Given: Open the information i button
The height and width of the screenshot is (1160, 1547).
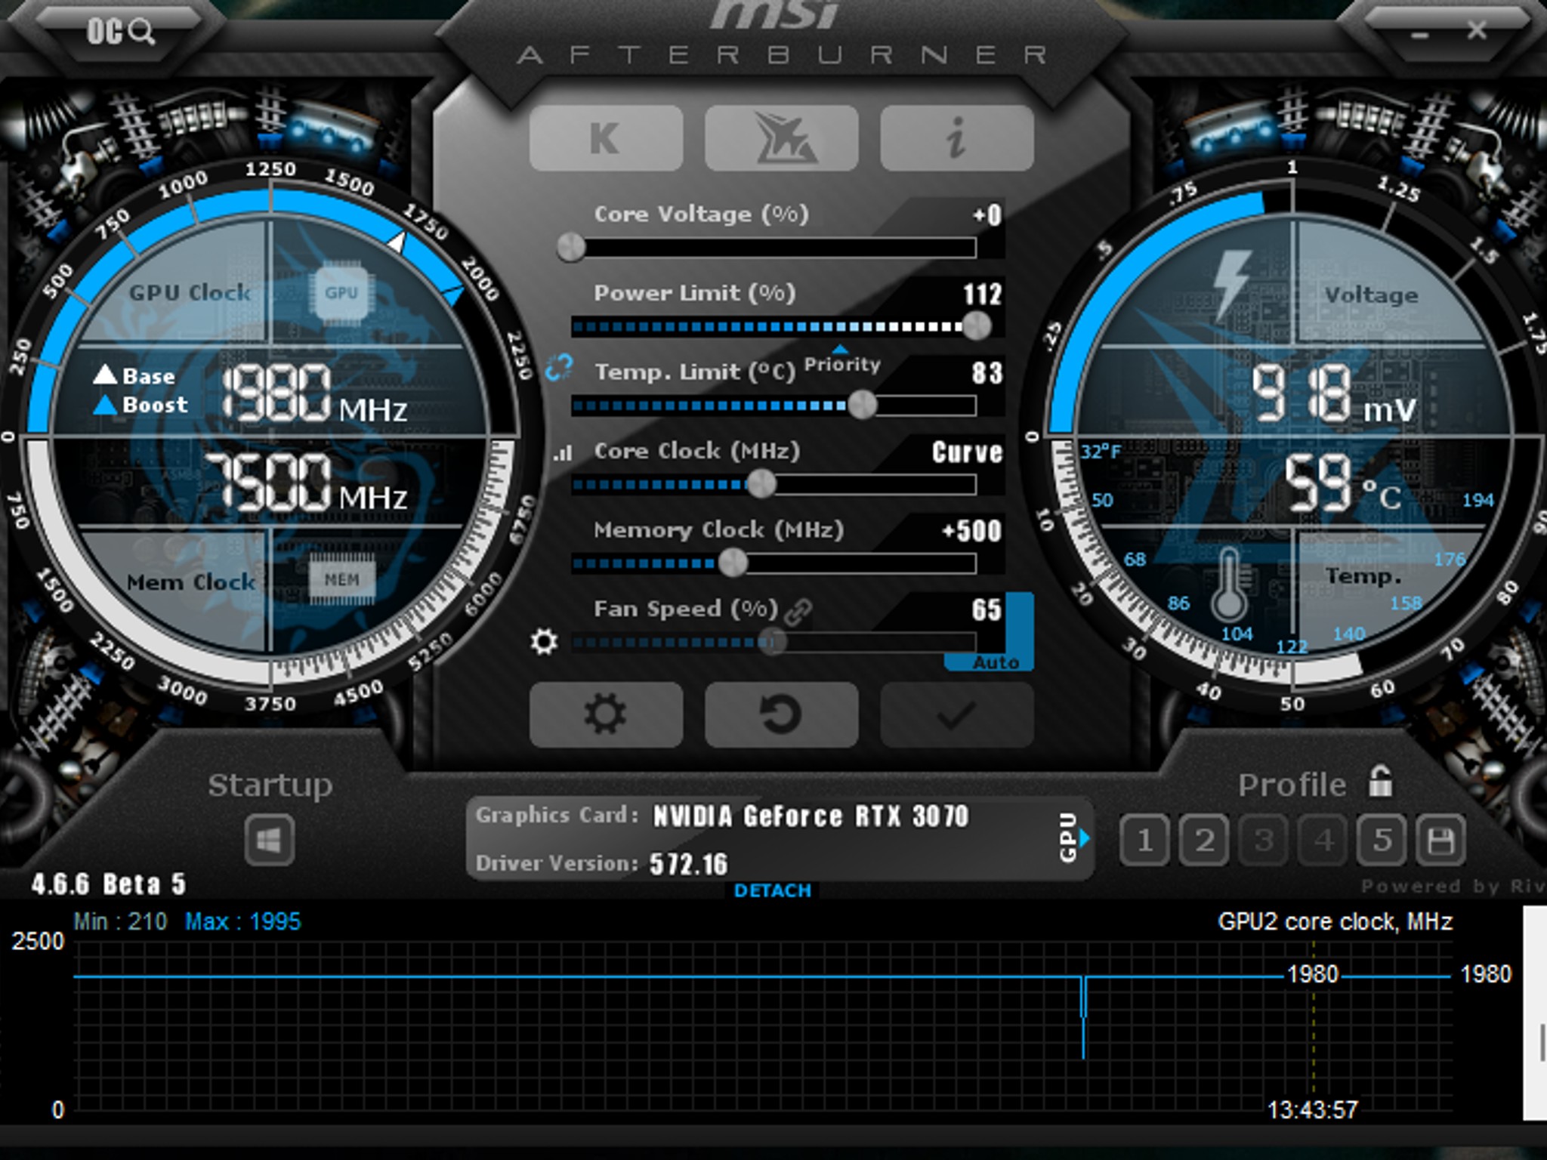Looking at the screenshot, I should 956,138.
